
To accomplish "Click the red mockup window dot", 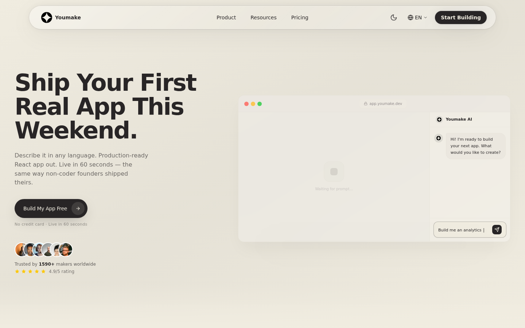I will 246,104.
